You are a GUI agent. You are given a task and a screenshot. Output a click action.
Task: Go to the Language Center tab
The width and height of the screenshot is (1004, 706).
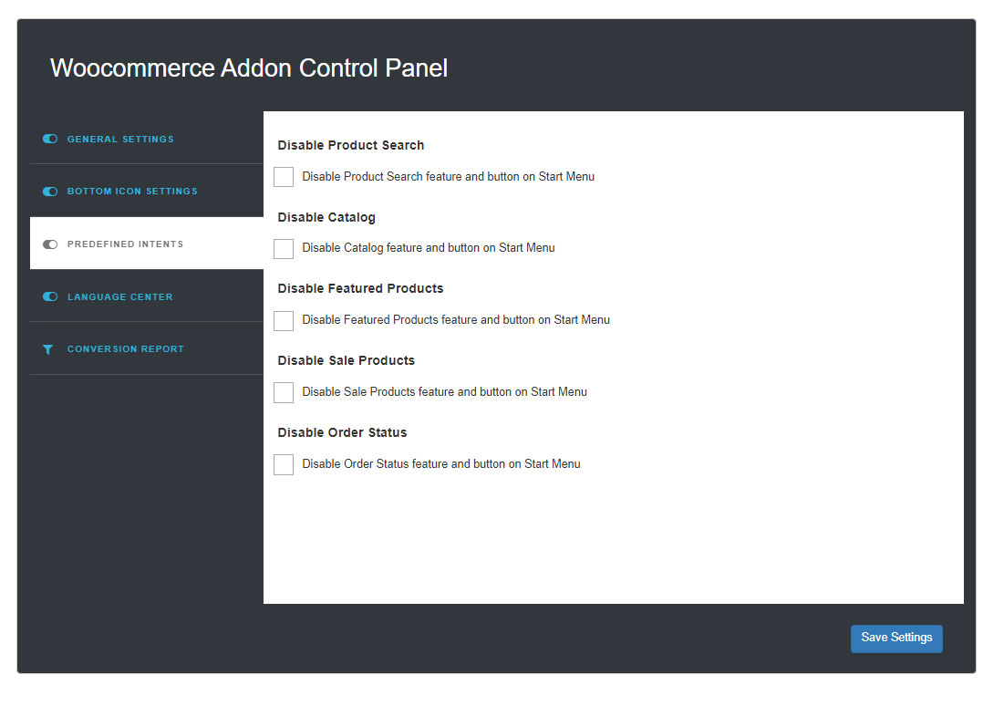[147, 296]
